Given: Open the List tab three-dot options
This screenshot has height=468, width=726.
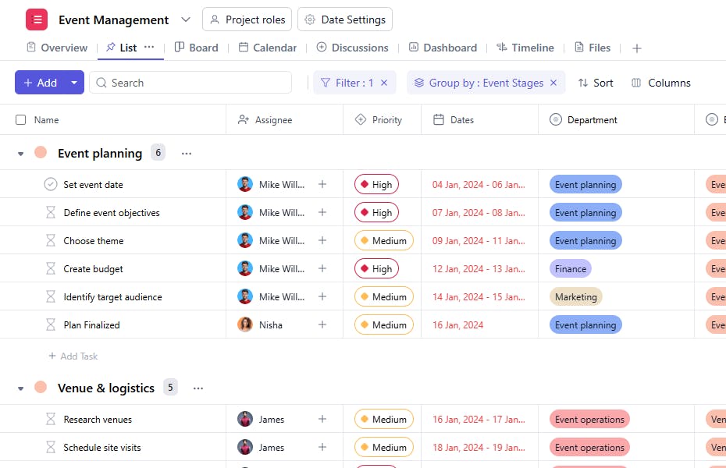Looking at the screenshot, I should [x=149, y=48].
